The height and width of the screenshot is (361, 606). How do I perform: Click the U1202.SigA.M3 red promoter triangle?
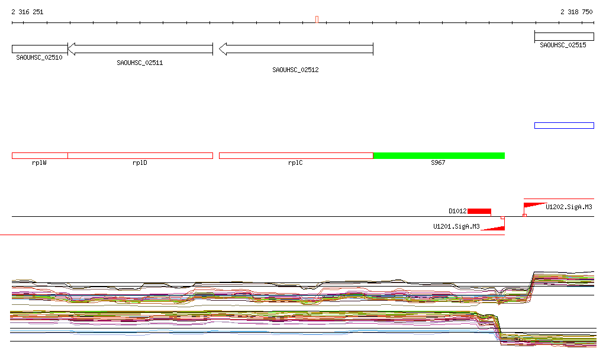click(534, 205)
